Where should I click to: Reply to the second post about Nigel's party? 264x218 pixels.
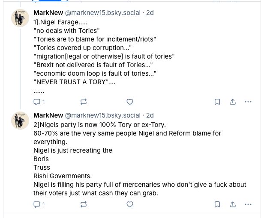(x=37, y=204)
